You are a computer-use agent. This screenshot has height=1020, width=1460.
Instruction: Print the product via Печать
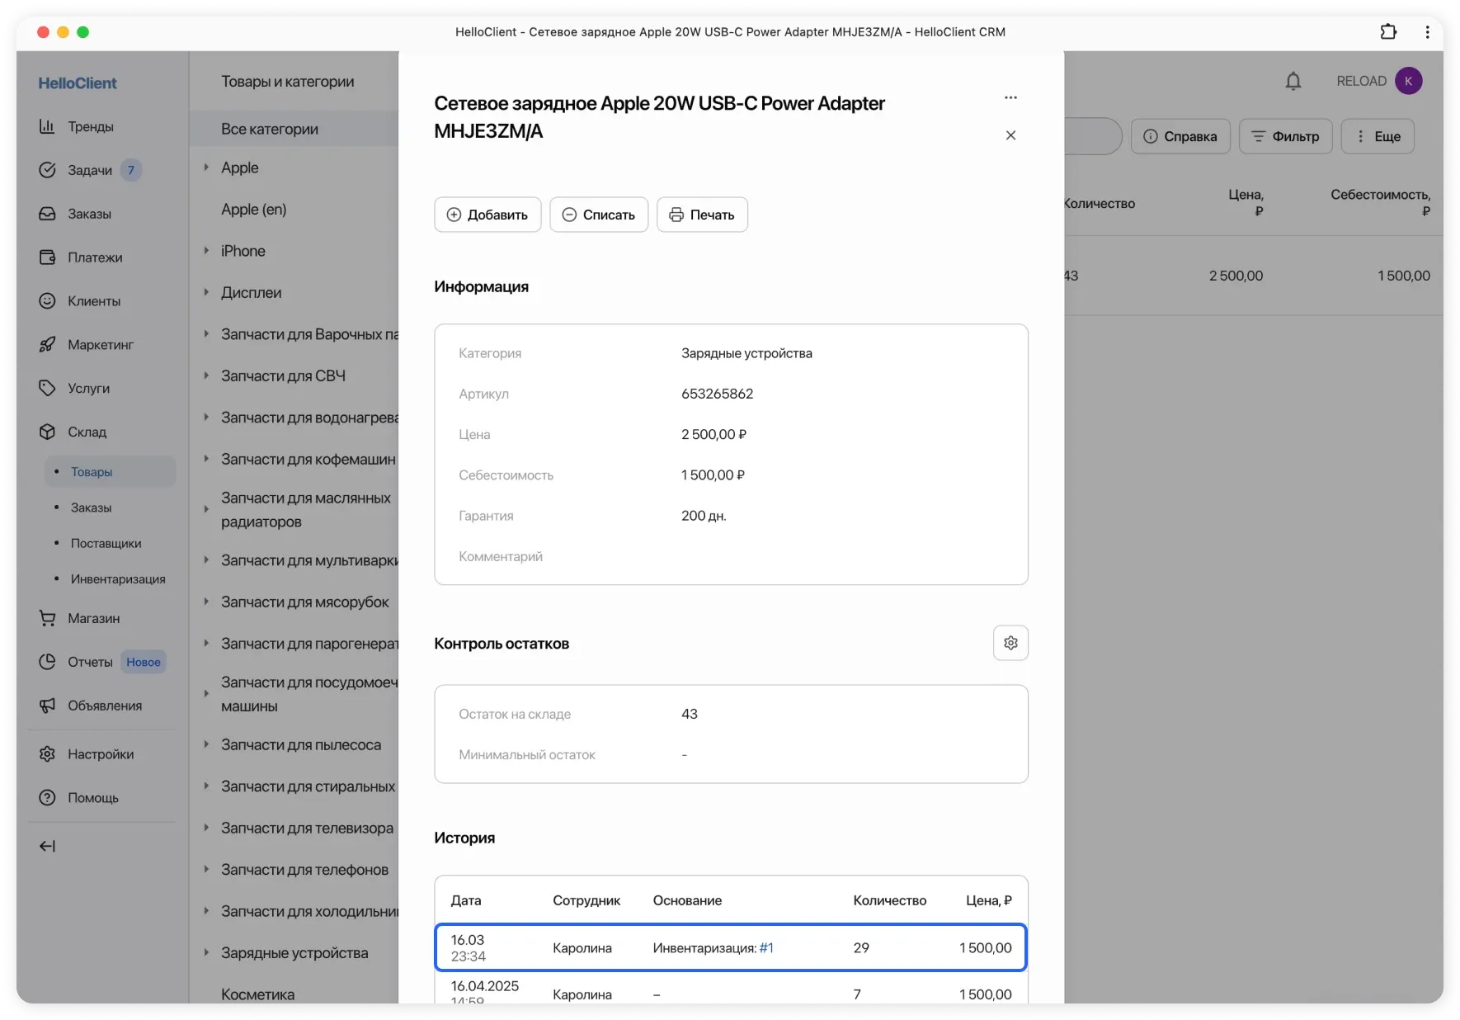(x=702, y=215)
